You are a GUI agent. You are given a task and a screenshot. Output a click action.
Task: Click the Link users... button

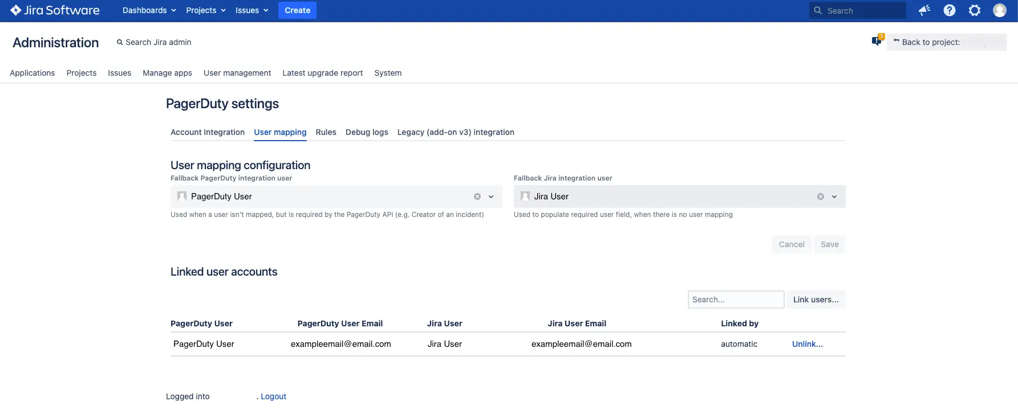[816, 300]
